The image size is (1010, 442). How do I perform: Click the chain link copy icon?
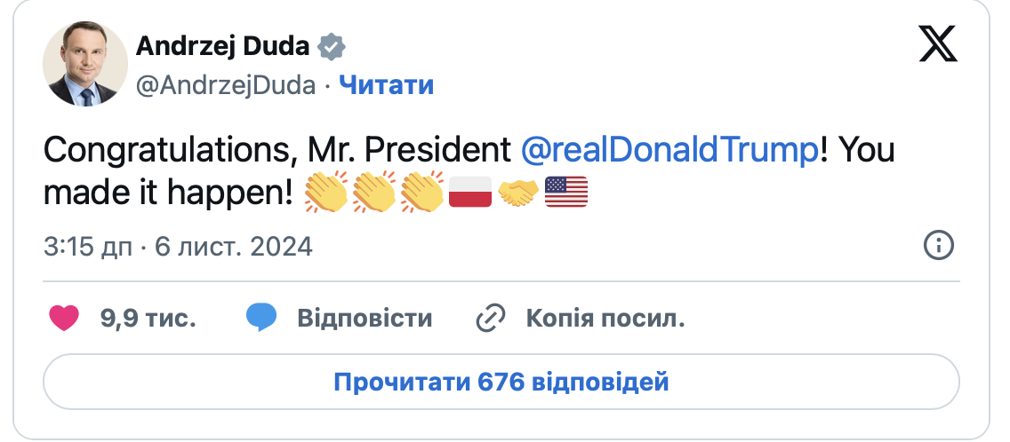(x=490, y=318)
